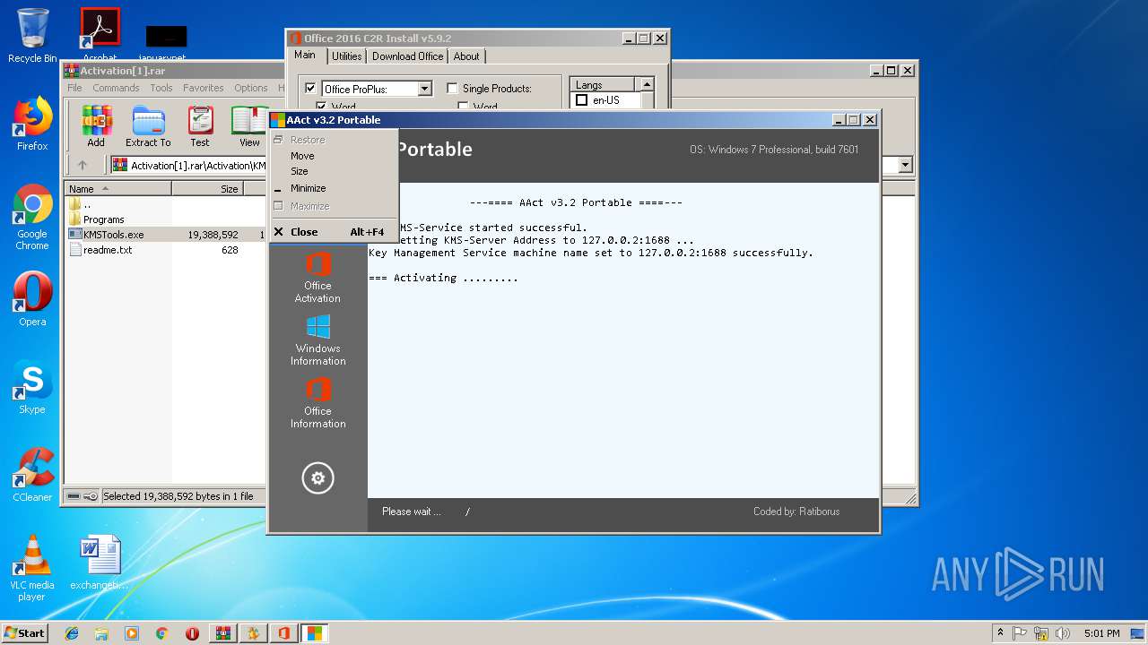Viewport: 1148px width, 645px height.
Task: Open WinRAR File menu
Action: pos(74,88)
